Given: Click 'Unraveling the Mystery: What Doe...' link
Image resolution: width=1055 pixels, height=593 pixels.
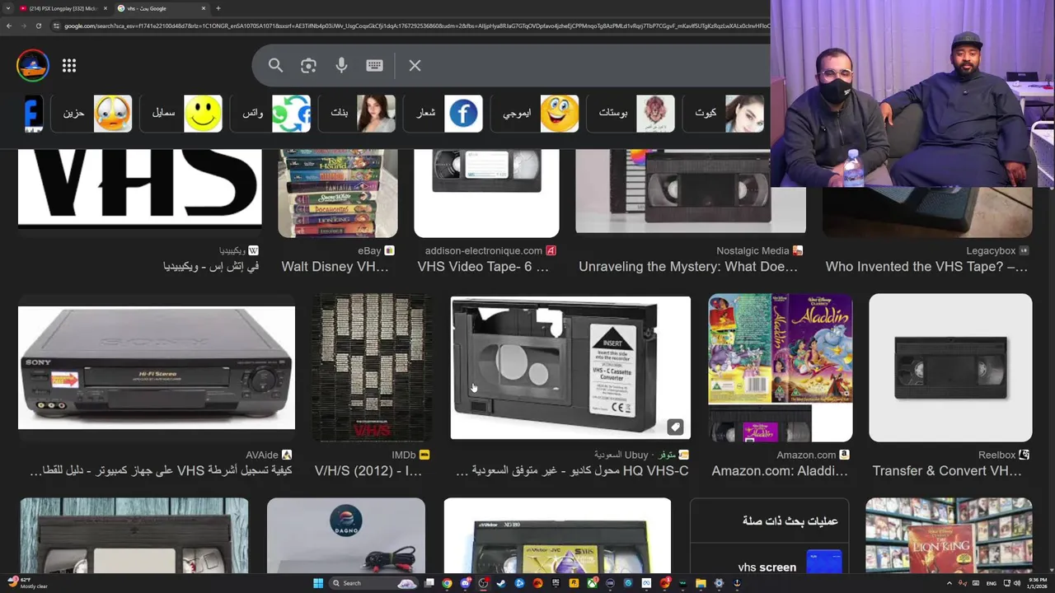Looking at the screenshot, I should (x=688, y=266).
